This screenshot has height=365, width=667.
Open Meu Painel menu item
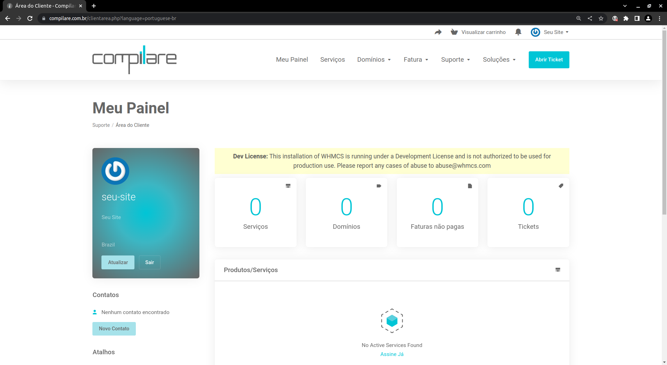pyautogui.click(x=292, y=60)
